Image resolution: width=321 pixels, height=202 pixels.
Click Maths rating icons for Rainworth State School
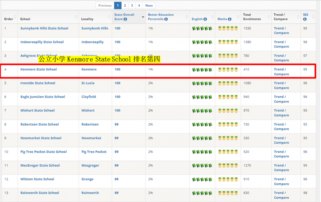(x=228, y=193)
